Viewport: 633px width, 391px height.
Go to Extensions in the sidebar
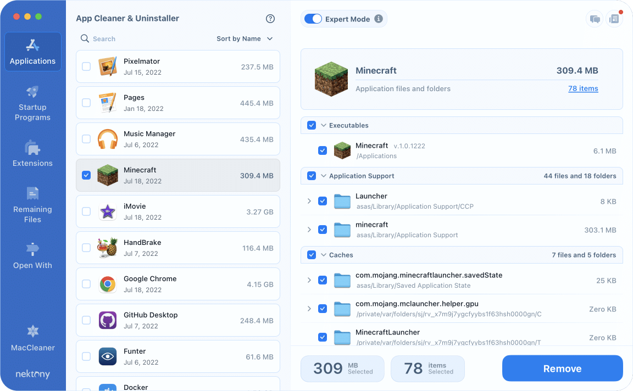coord(33,154)
